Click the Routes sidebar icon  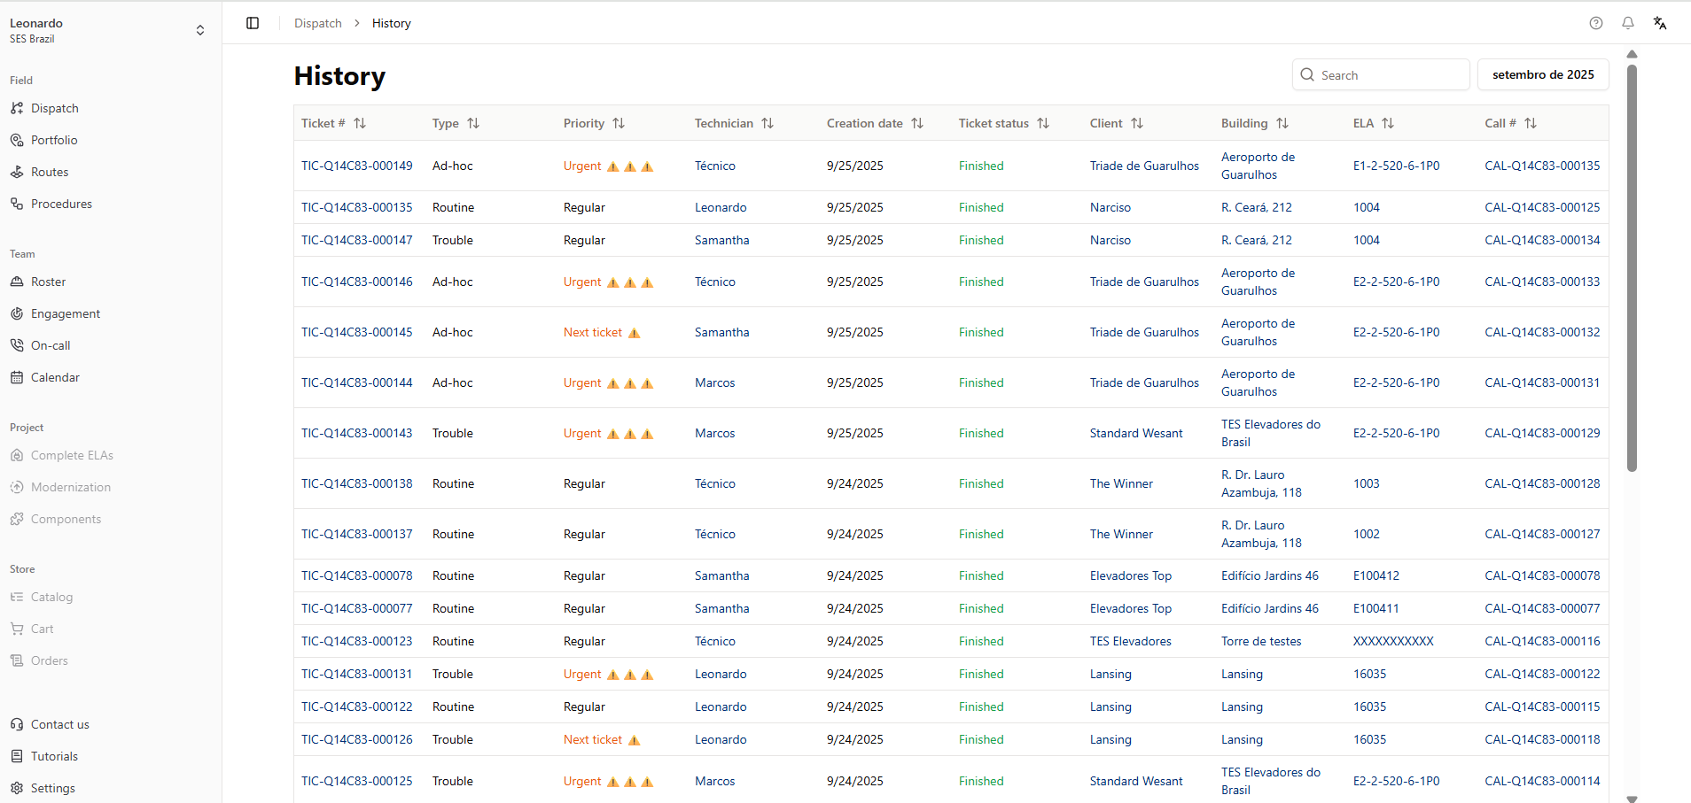pos(17,172)
